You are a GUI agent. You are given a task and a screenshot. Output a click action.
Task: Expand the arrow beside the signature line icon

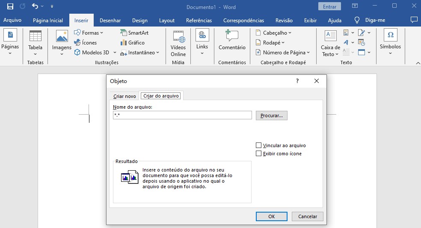(x=369, y=33)
